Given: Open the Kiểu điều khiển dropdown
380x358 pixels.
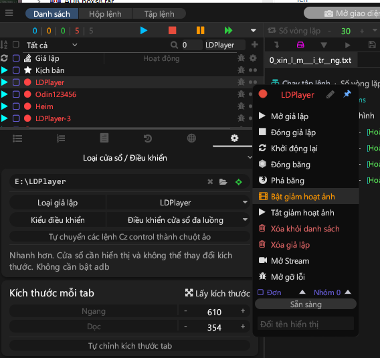Looking at the screenshot, I should (x=178, y=220).
